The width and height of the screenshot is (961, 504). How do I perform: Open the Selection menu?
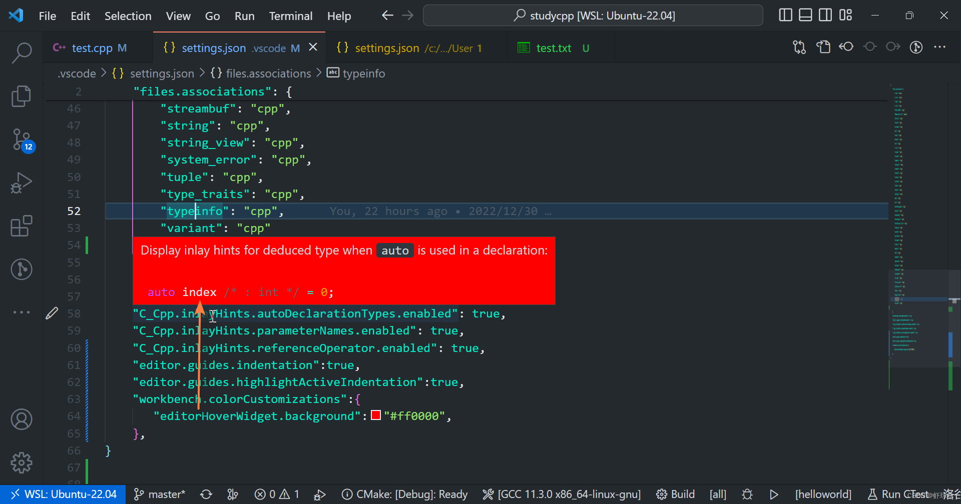128,16
